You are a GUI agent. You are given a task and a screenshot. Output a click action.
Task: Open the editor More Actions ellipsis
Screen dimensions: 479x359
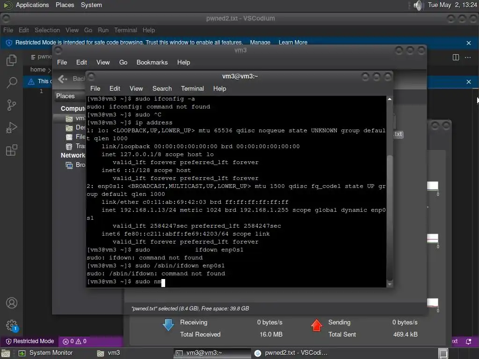pyautogui.click(x=468, y=57)
